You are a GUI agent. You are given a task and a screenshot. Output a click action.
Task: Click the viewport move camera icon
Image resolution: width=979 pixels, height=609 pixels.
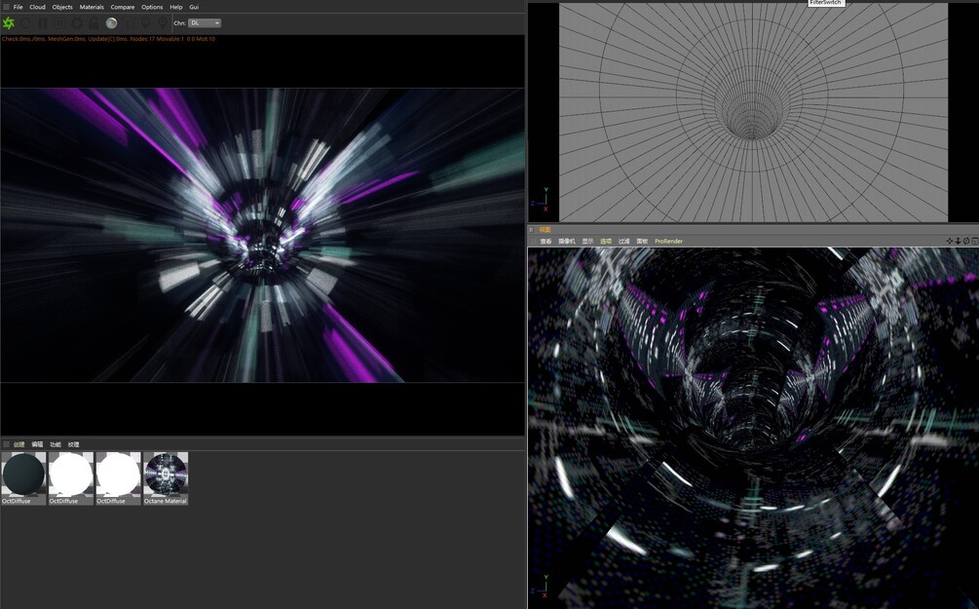coord(950,241)
